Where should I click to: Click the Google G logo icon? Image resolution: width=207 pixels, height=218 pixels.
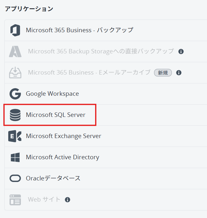tap(15, 94)
